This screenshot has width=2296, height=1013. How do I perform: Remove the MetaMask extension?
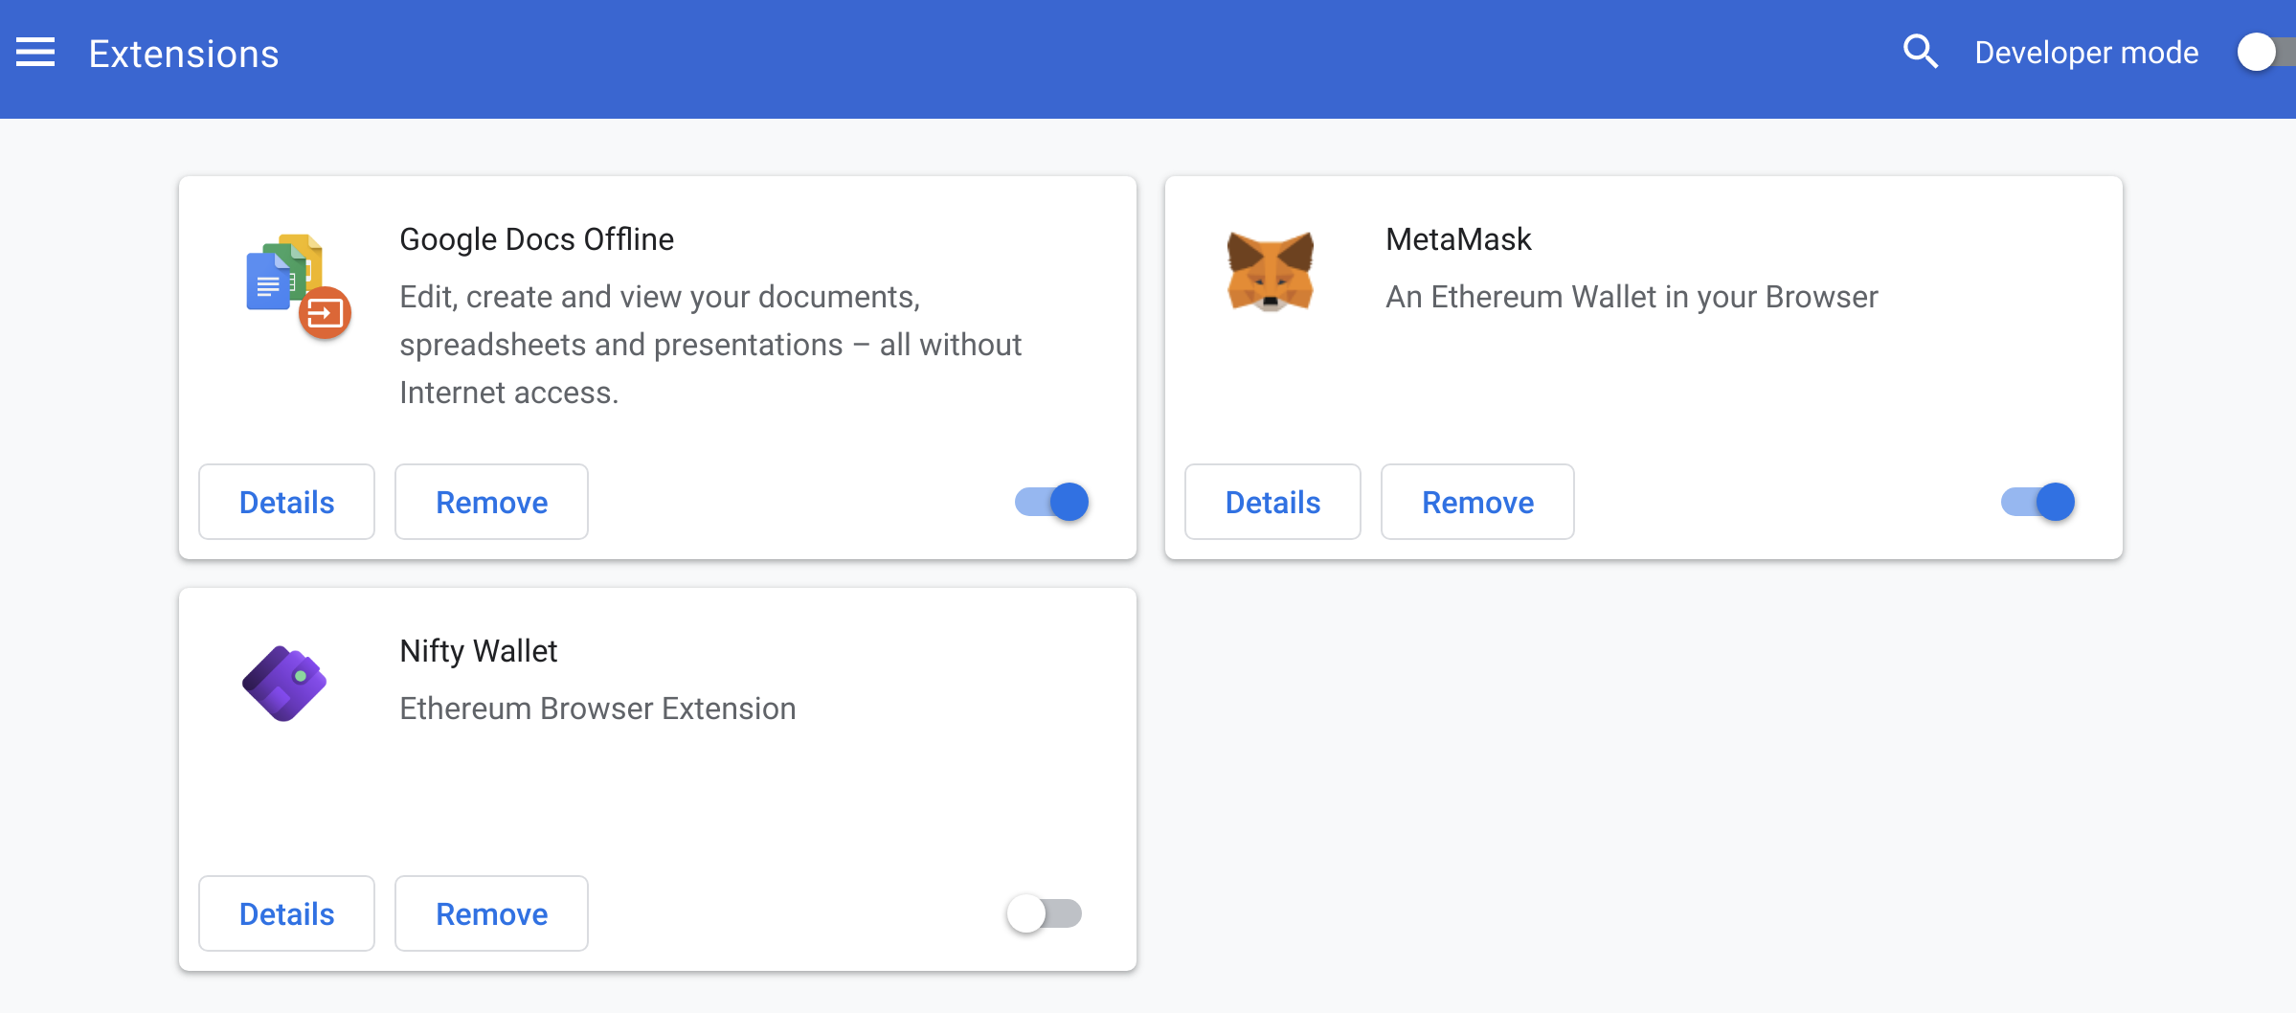[x=1477, y=502]
